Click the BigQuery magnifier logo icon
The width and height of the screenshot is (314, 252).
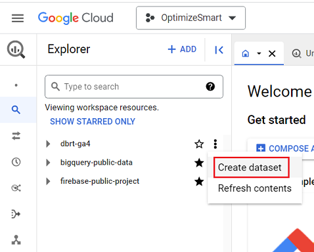tap(16, 49)
